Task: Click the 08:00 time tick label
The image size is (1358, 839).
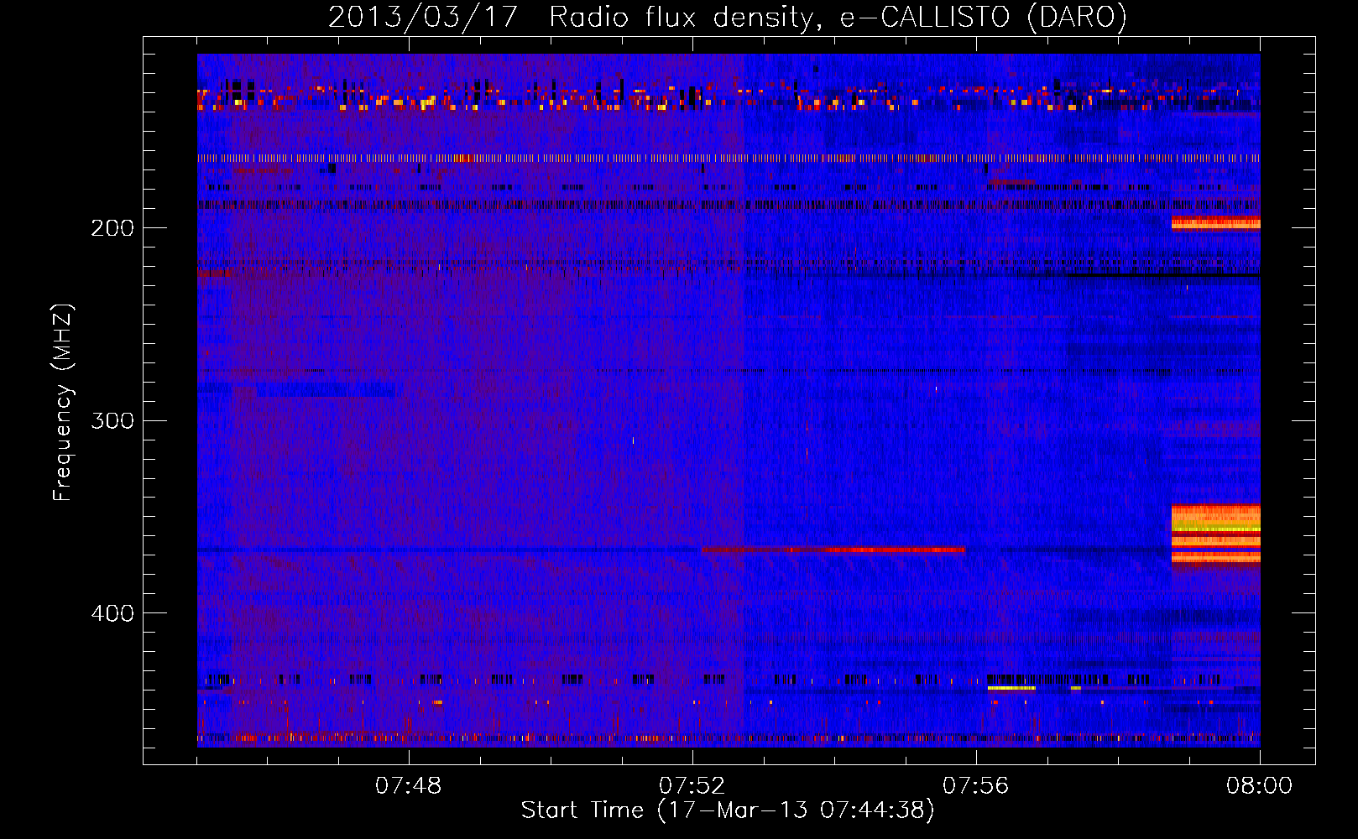Action: pos(1260,786)
